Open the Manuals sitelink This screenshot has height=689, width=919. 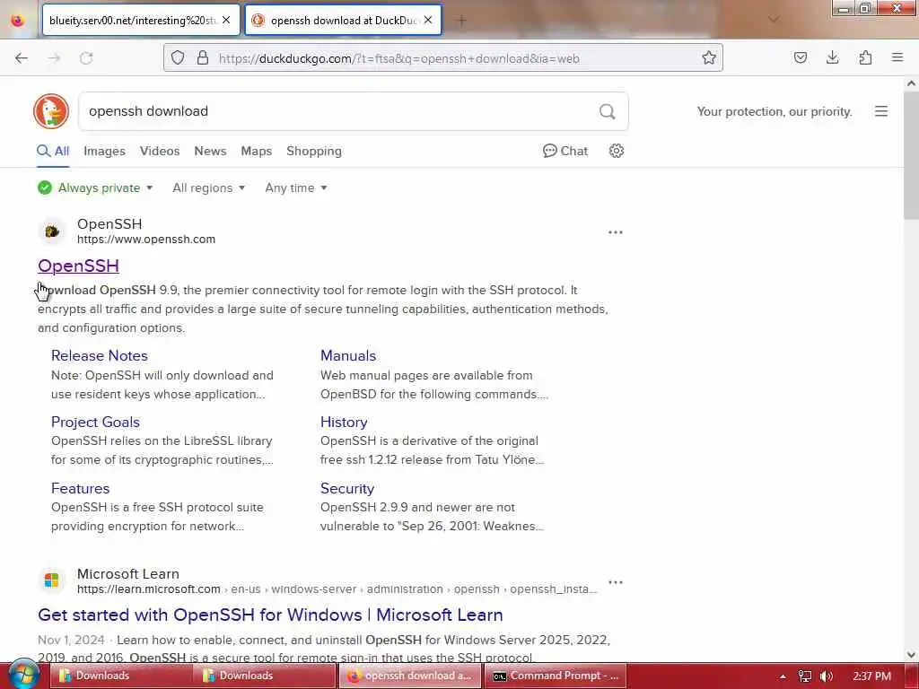coord(348,355)
